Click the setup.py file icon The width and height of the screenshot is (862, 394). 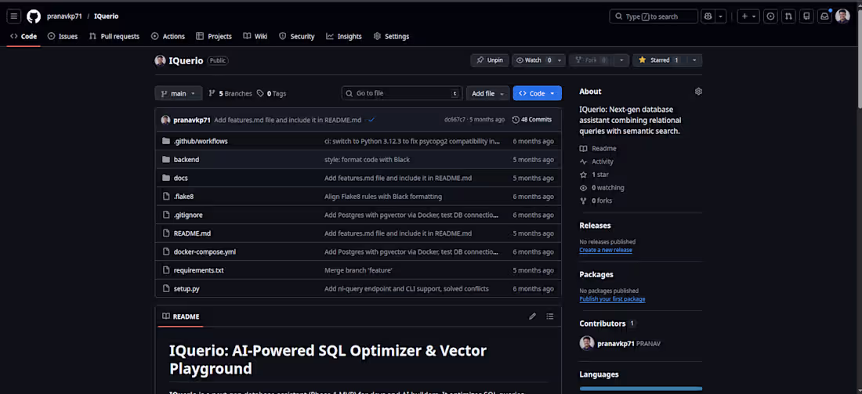click(166, 288)
